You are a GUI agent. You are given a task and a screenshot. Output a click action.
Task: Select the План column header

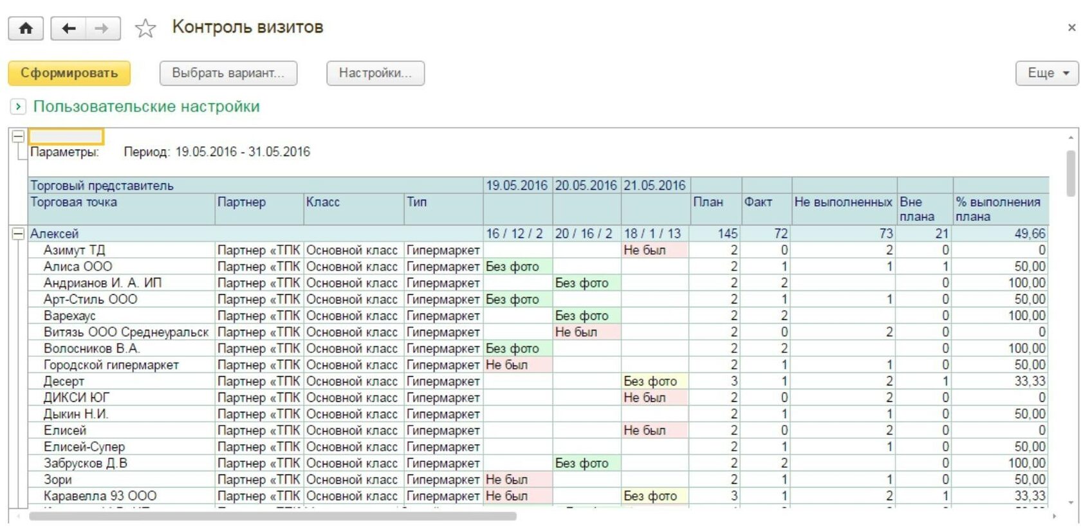point(716,209)
